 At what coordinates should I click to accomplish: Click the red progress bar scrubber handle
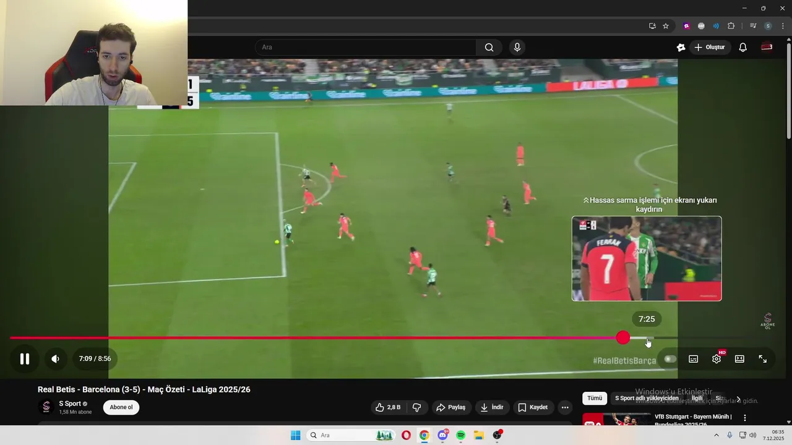pos(623,337)
